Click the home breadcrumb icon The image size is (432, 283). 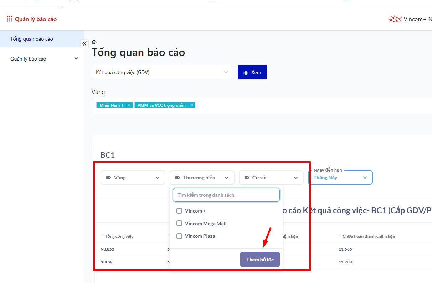[94, 42]
